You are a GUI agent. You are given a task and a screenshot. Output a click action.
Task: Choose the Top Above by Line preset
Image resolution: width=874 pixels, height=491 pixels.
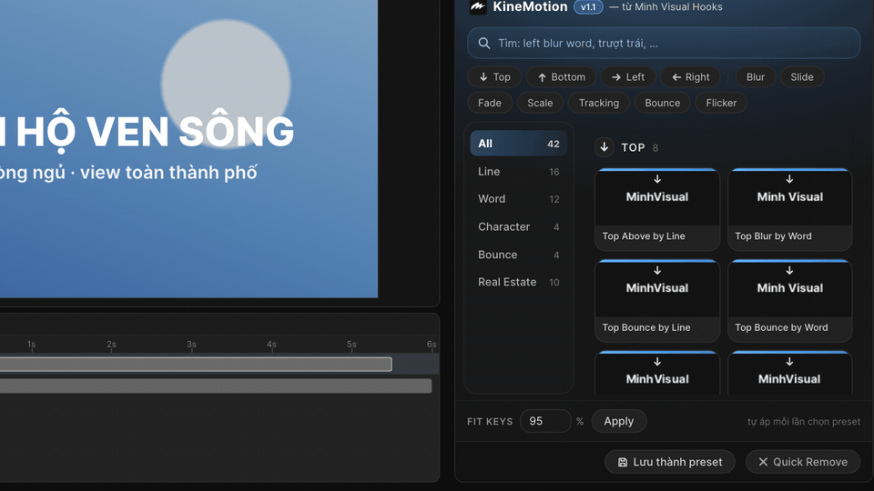(x=657, y=209)
